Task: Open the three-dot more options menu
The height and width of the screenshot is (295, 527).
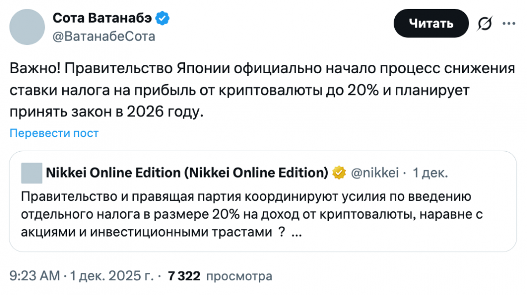Action: (509, 23)
